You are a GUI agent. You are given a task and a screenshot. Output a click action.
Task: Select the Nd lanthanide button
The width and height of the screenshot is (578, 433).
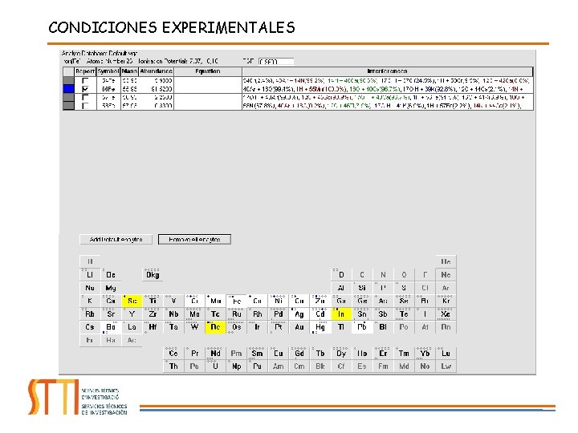coord(215,354)
